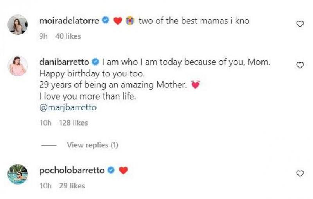Viewport: 313px width, 199px height.
Task: Show the 29 likes on pocholobarretto's comment
Action: coord(72,186)
